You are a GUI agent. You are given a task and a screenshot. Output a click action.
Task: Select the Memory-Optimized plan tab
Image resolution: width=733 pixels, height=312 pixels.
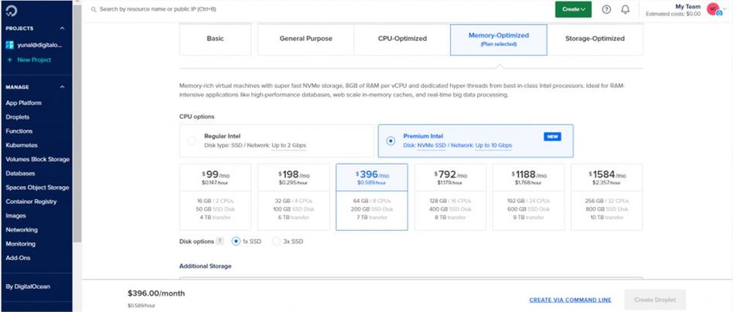pos(498,39)
